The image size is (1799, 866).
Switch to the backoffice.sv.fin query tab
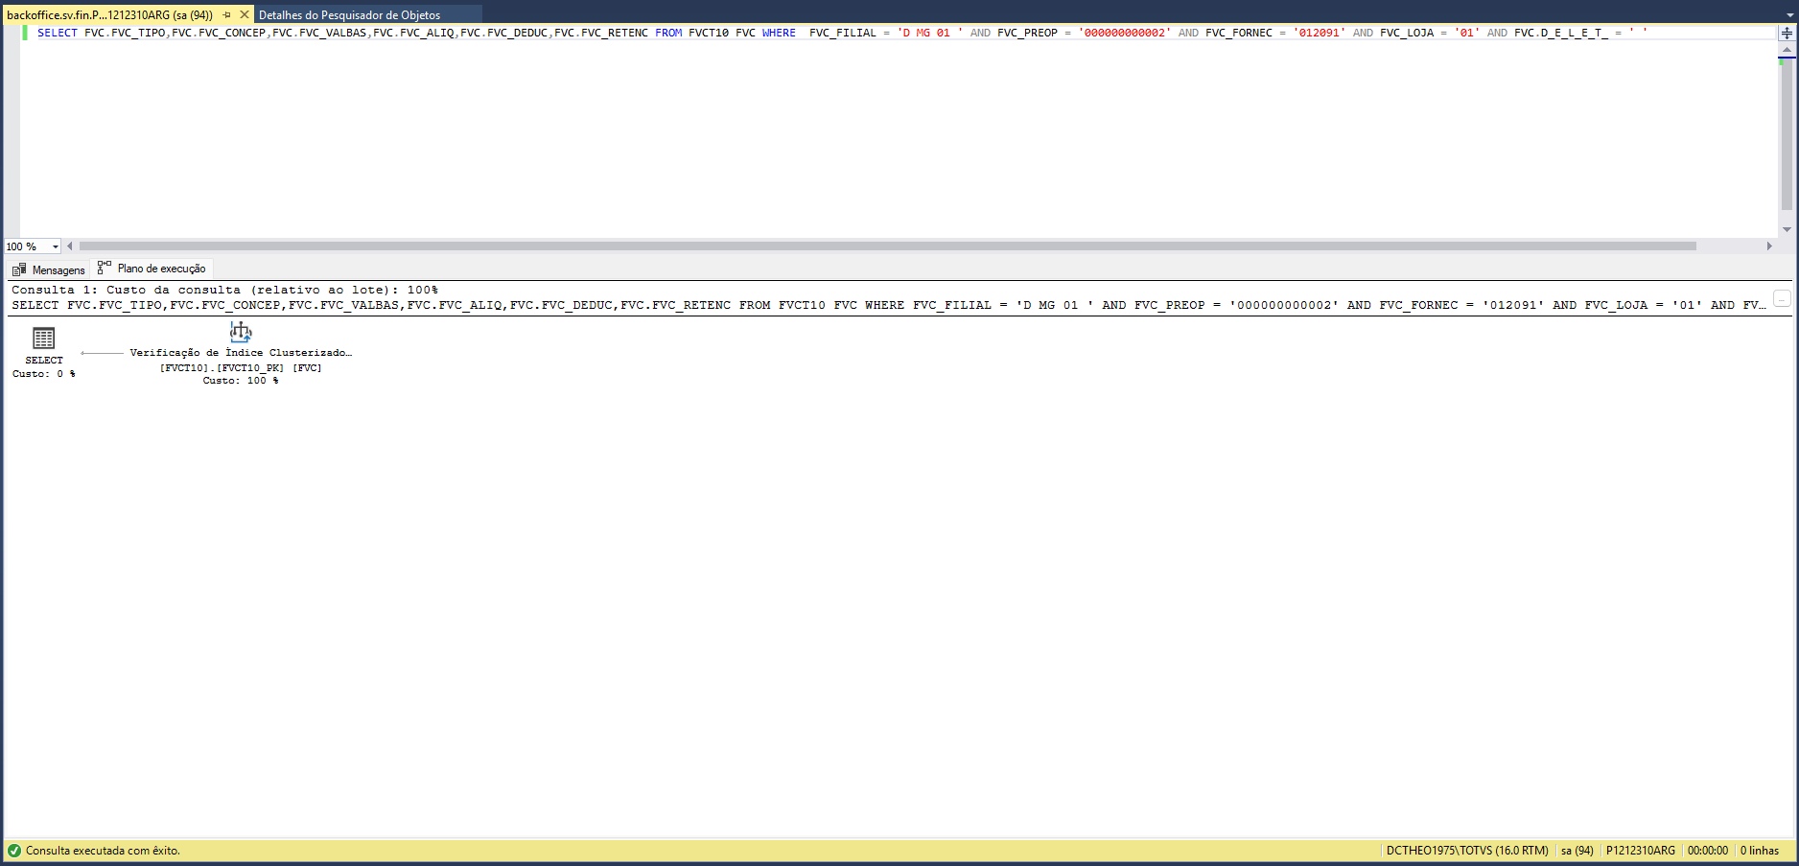pyautogui.click(x=109, y=15)
